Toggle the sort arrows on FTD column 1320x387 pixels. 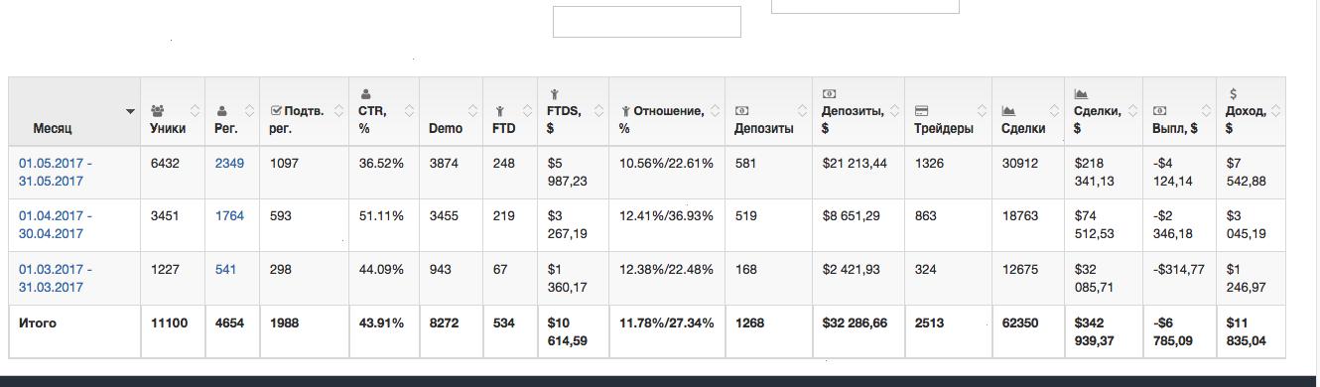tap(527, 111)
